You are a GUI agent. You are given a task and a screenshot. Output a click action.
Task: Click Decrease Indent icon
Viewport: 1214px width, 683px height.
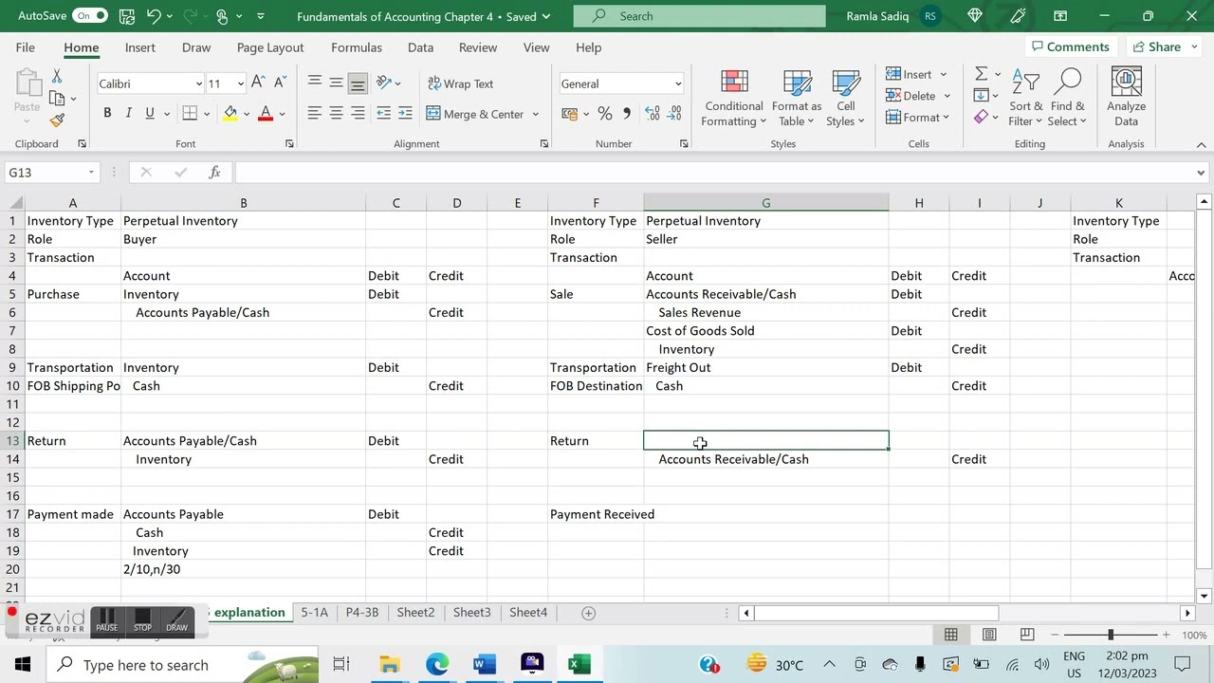tap(384, 114)
